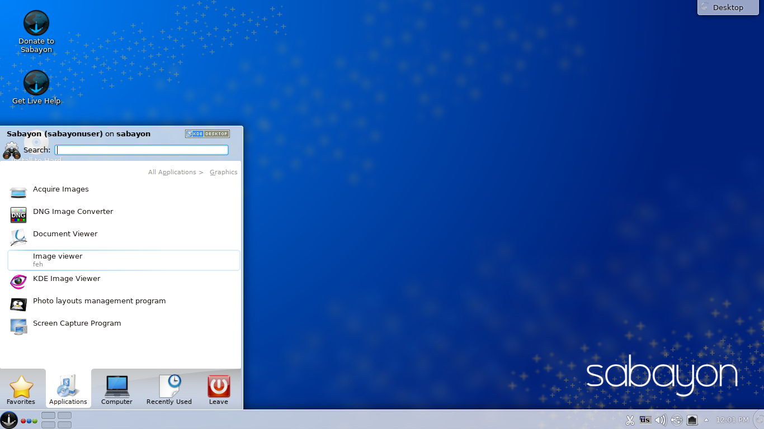Screen dimensions: 764x429
Task: Switch to the bottom-right virtual desktop
Action: click(x=64, y=425)
